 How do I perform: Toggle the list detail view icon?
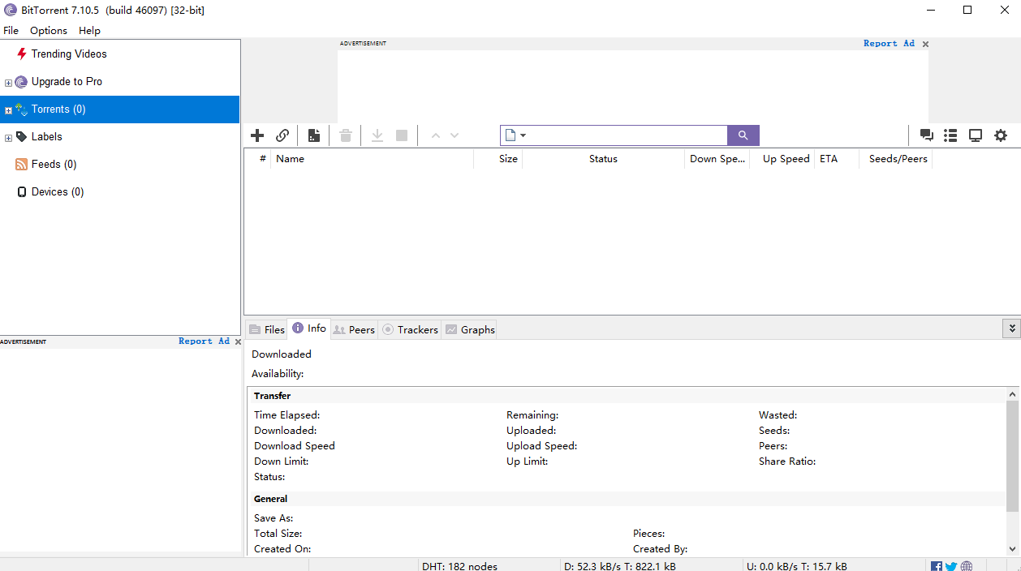(950, 135)
